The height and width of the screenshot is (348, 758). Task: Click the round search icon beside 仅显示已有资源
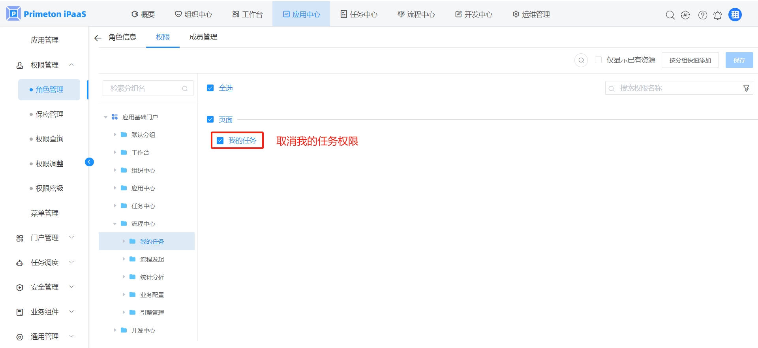coord(581,60)
